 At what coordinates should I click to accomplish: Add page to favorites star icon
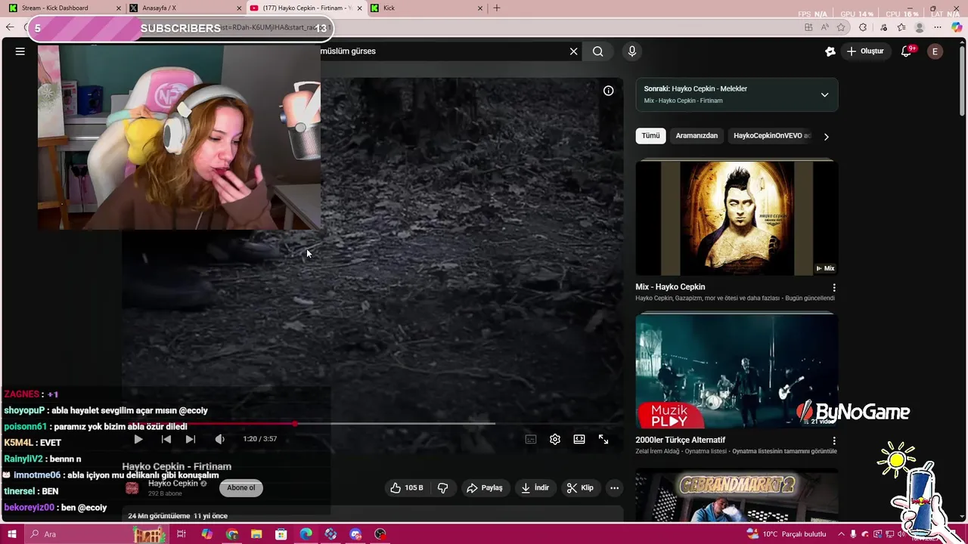coord(841,27)
